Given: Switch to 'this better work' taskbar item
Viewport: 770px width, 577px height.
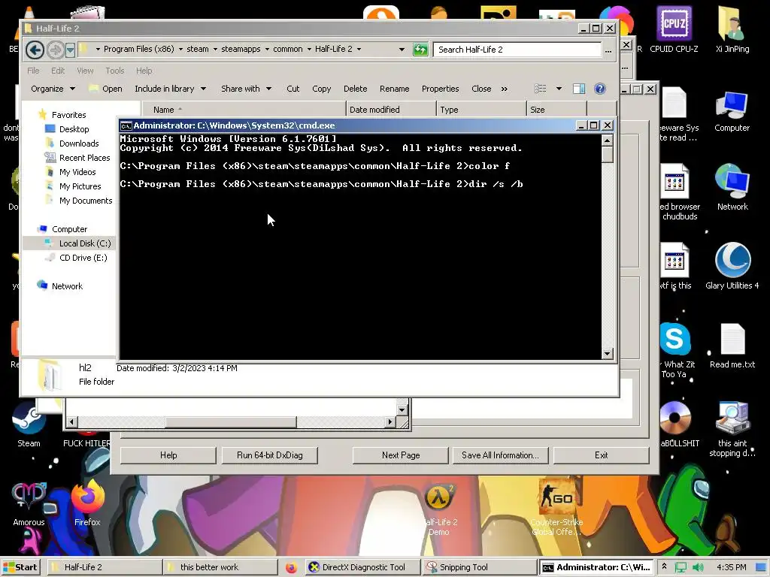Looking at the screenshot, I should pos(220,567).
